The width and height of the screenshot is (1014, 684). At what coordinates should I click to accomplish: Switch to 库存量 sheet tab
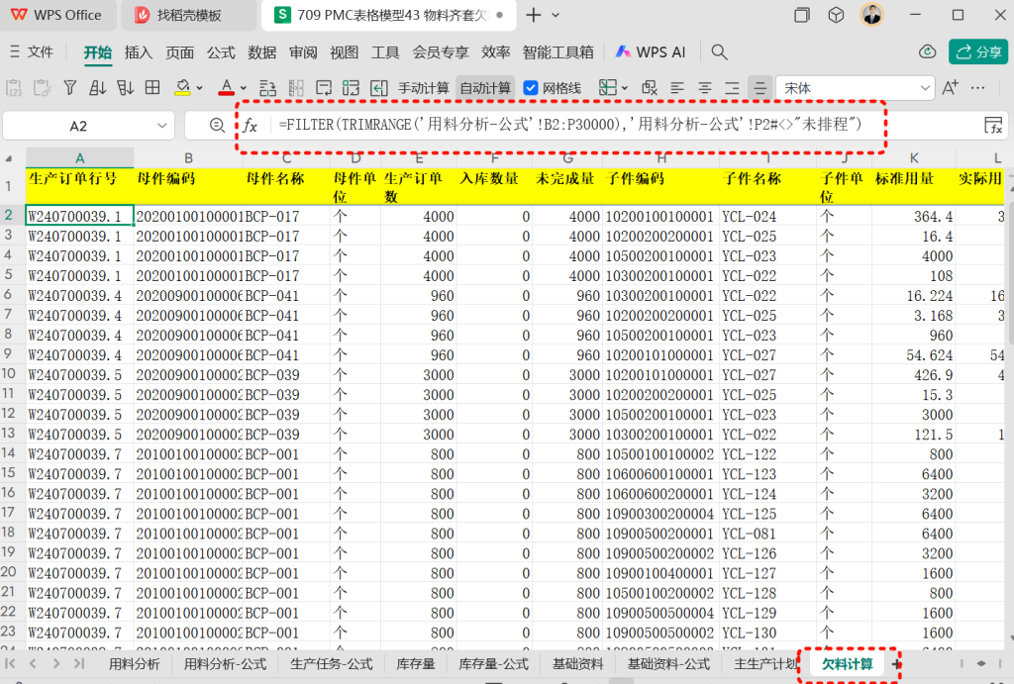[x=415, y=664]
